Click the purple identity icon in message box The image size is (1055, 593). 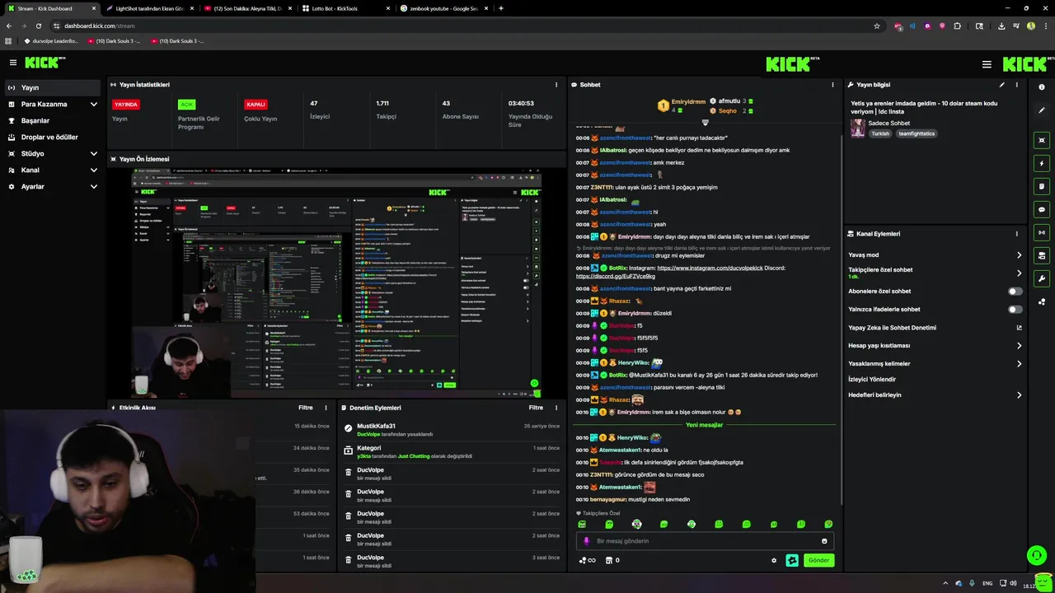point(587,541)
